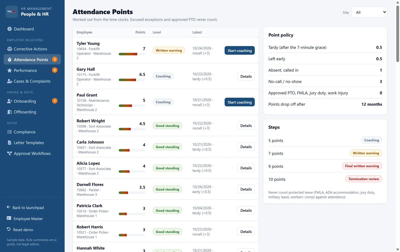Click the Termination review step badge
The image size is (400, 252).
click(x=363, y=179)
